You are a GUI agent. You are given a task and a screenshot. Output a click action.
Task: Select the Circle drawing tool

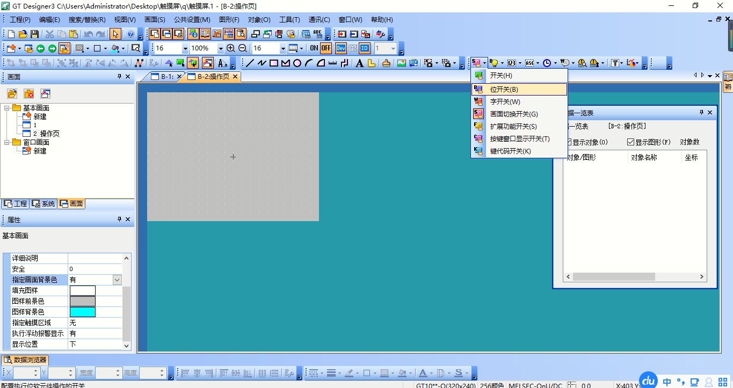point(297,63)
